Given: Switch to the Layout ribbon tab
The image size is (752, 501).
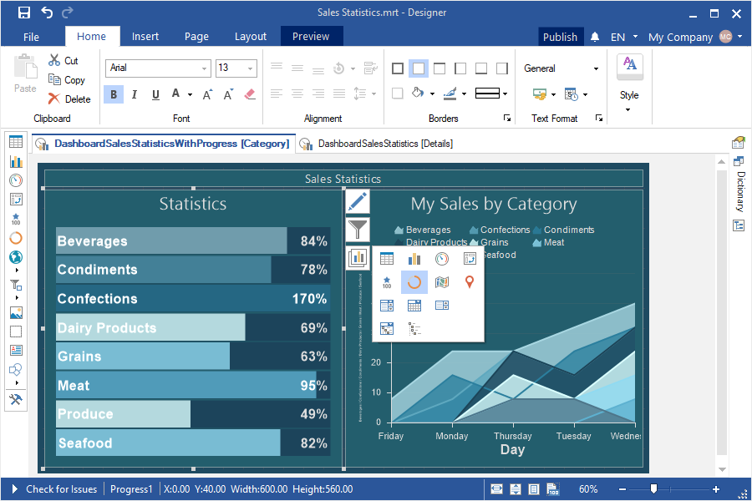Looking at the screenshot, I should pos(251,37).
